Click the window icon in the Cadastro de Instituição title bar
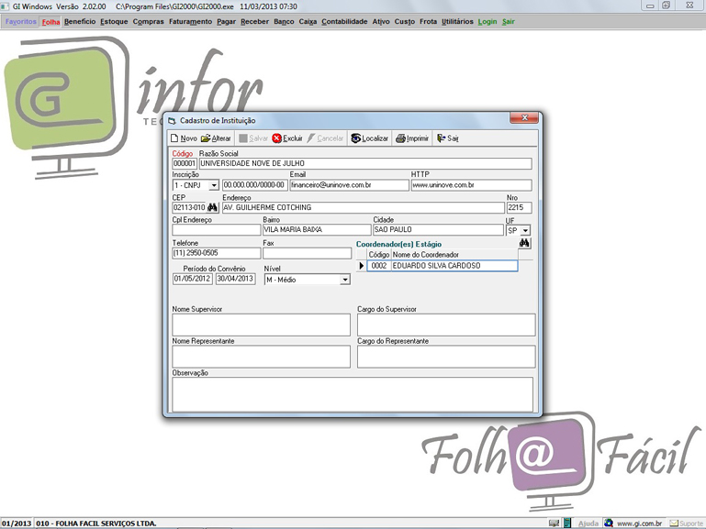 [x=172, y=120]
